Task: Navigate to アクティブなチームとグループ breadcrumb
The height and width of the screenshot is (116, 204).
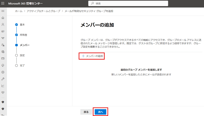Action: click(x=43, y=11)
